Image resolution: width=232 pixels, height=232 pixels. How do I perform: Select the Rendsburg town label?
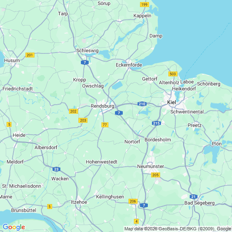(102, 106)
